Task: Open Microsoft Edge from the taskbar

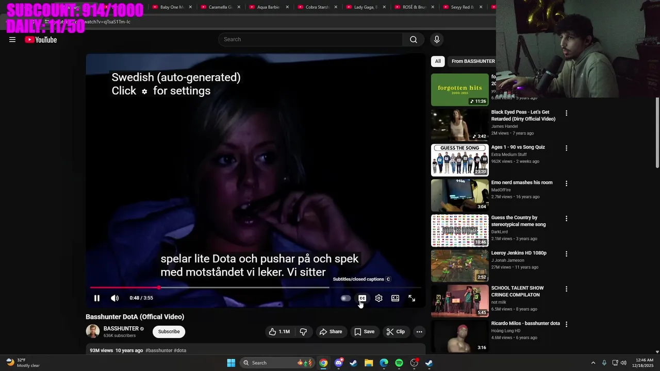Action: click(384, 363)
